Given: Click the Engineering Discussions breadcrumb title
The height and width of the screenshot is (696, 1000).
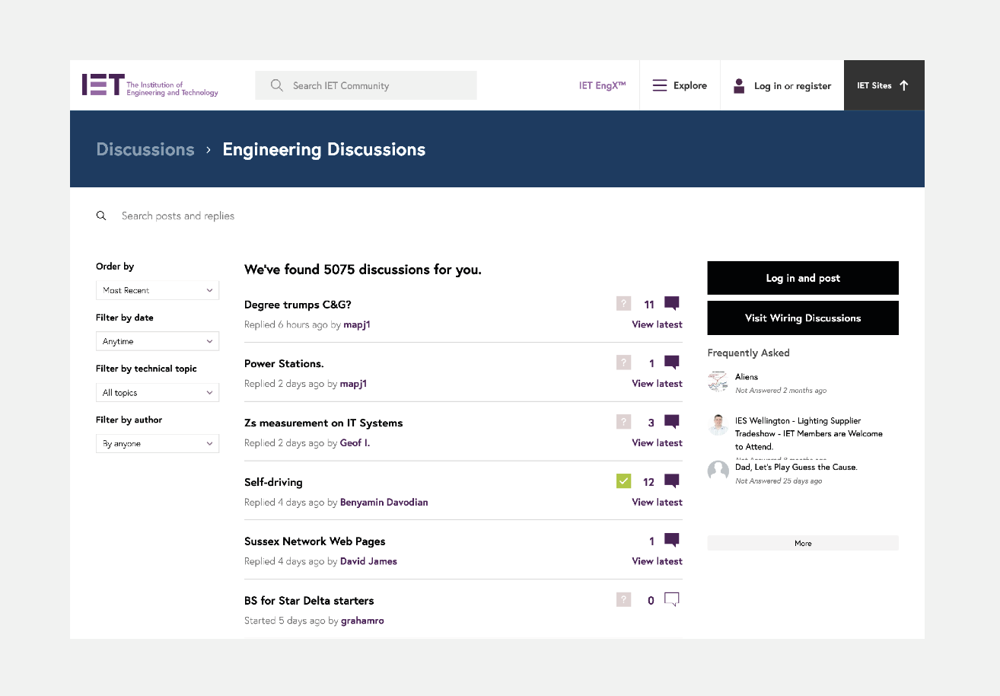Looking at the screenshot, I should click(x=324, y=149).
